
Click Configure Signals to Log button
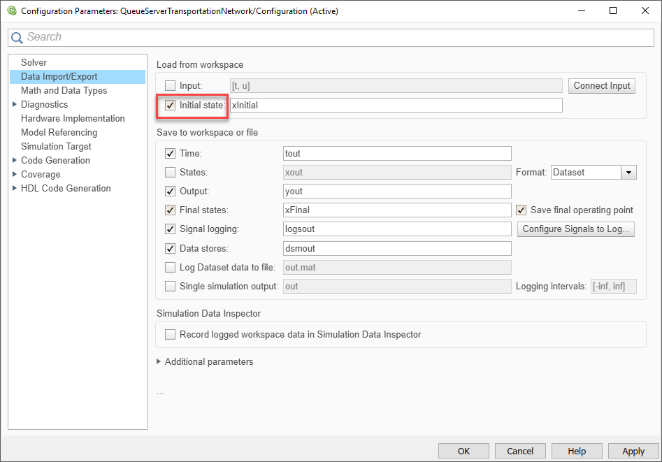pyautogui.click(x=577, y=229)
